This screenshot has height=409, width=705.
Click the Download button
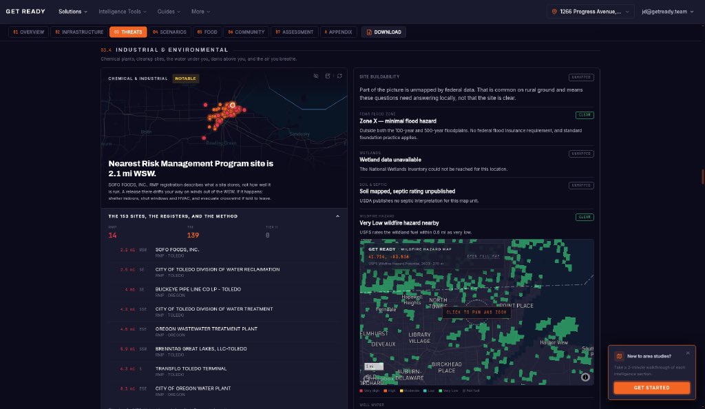383,32
